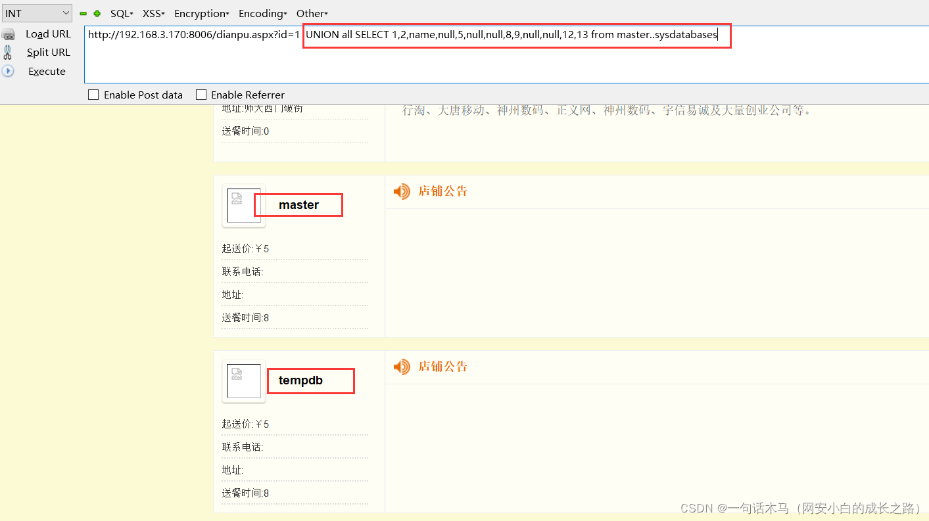The width and height of the screenshot is (929, 521).
Task: Click the Split URL icon
Action: [x=8, y=53]
